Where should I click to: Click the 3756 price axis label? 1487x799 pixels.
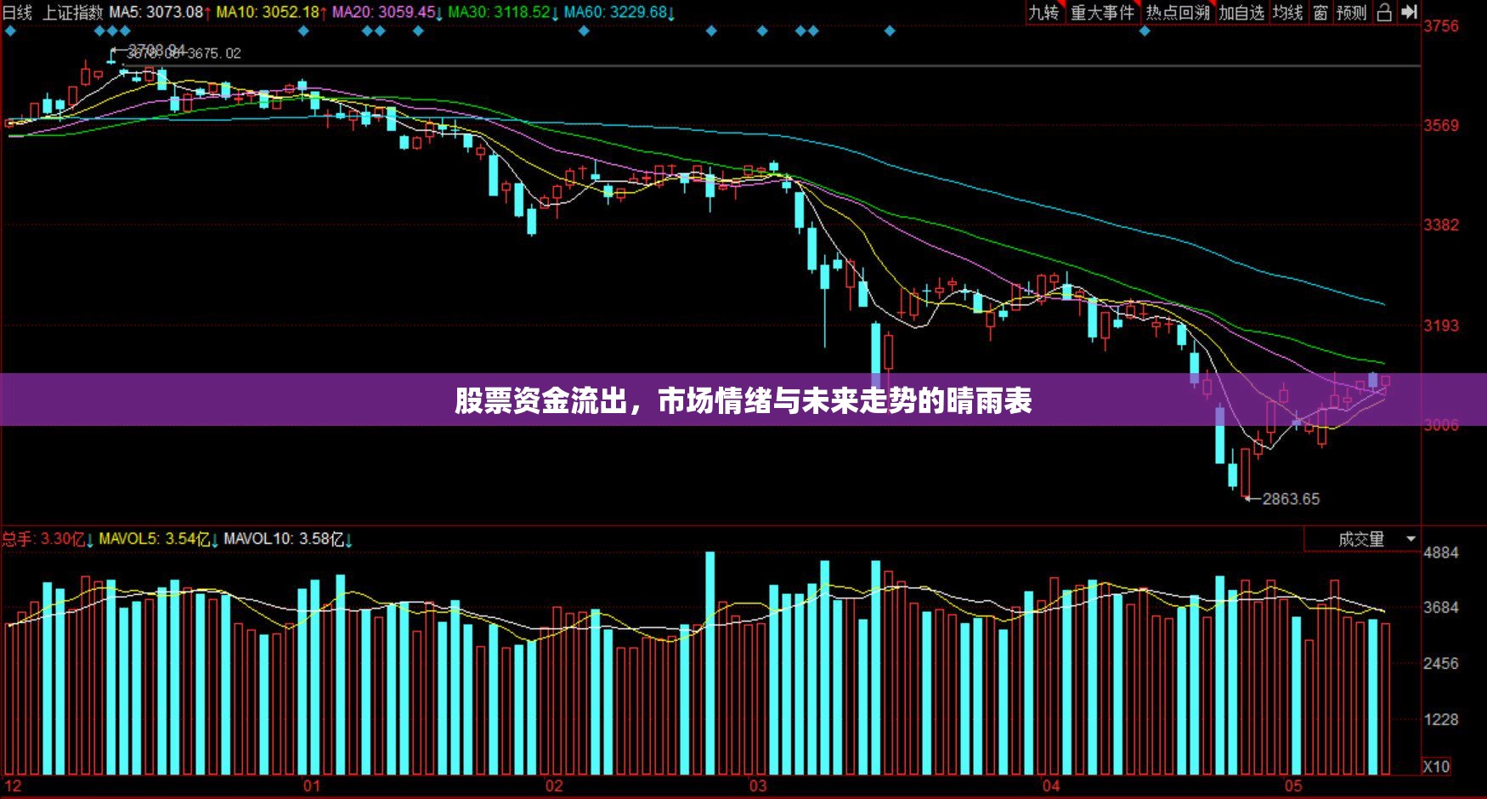[1441, 25]
